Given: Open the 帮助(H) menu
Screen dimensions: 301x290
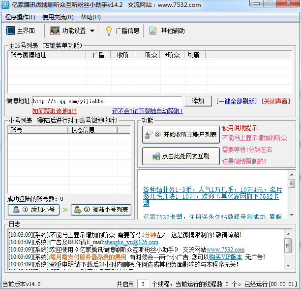Looking at the screenshot, I should pyautogui.click(x=90, y=17).
